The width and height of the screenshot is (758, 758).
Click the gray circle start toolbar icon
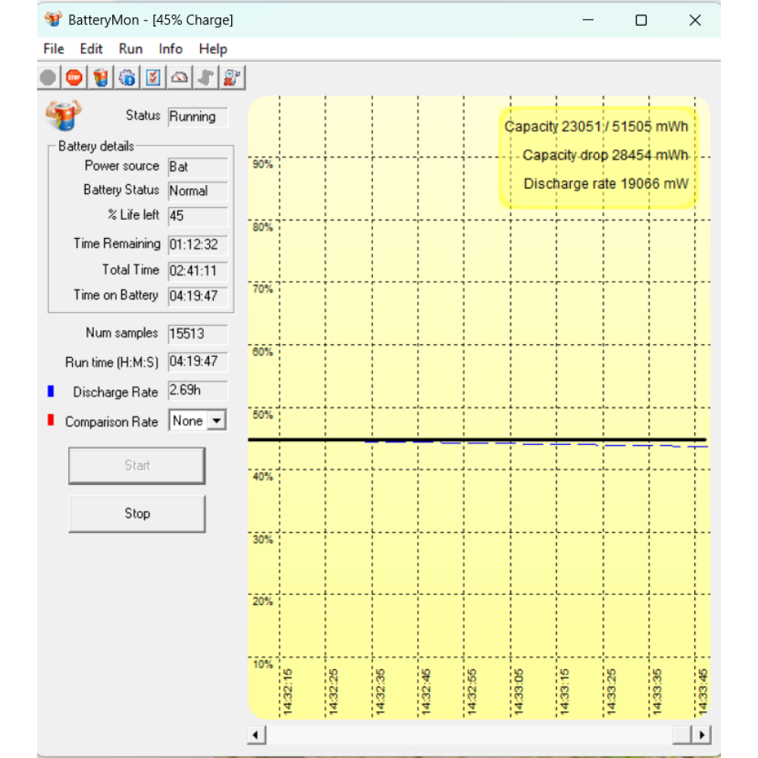(x=48, y=77)
